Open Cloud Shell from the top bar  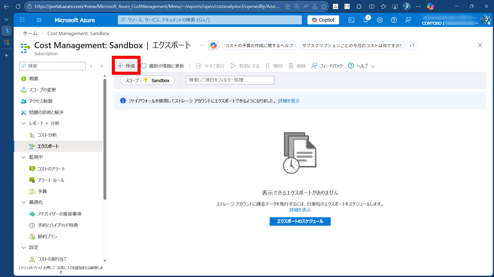tap(351, 20)
